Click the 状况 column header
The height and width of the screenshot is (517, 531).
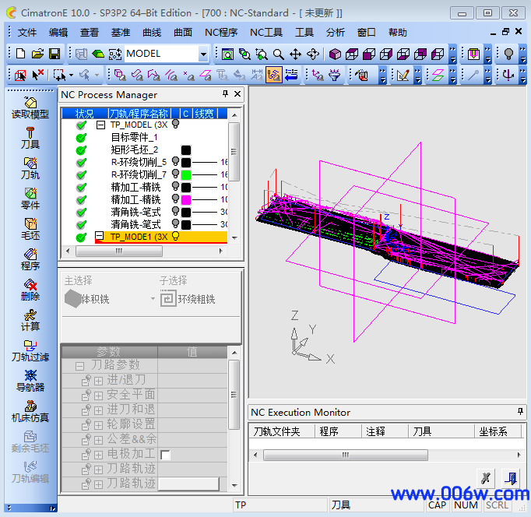pyautogui.click(x=85, y=114)
